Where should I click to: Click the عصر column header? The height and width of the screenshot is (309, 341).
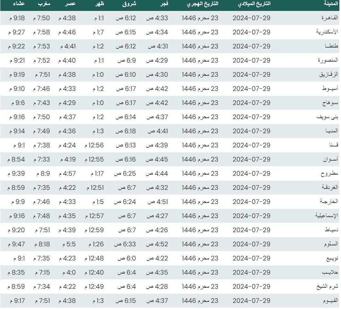(x=71, y=4)
